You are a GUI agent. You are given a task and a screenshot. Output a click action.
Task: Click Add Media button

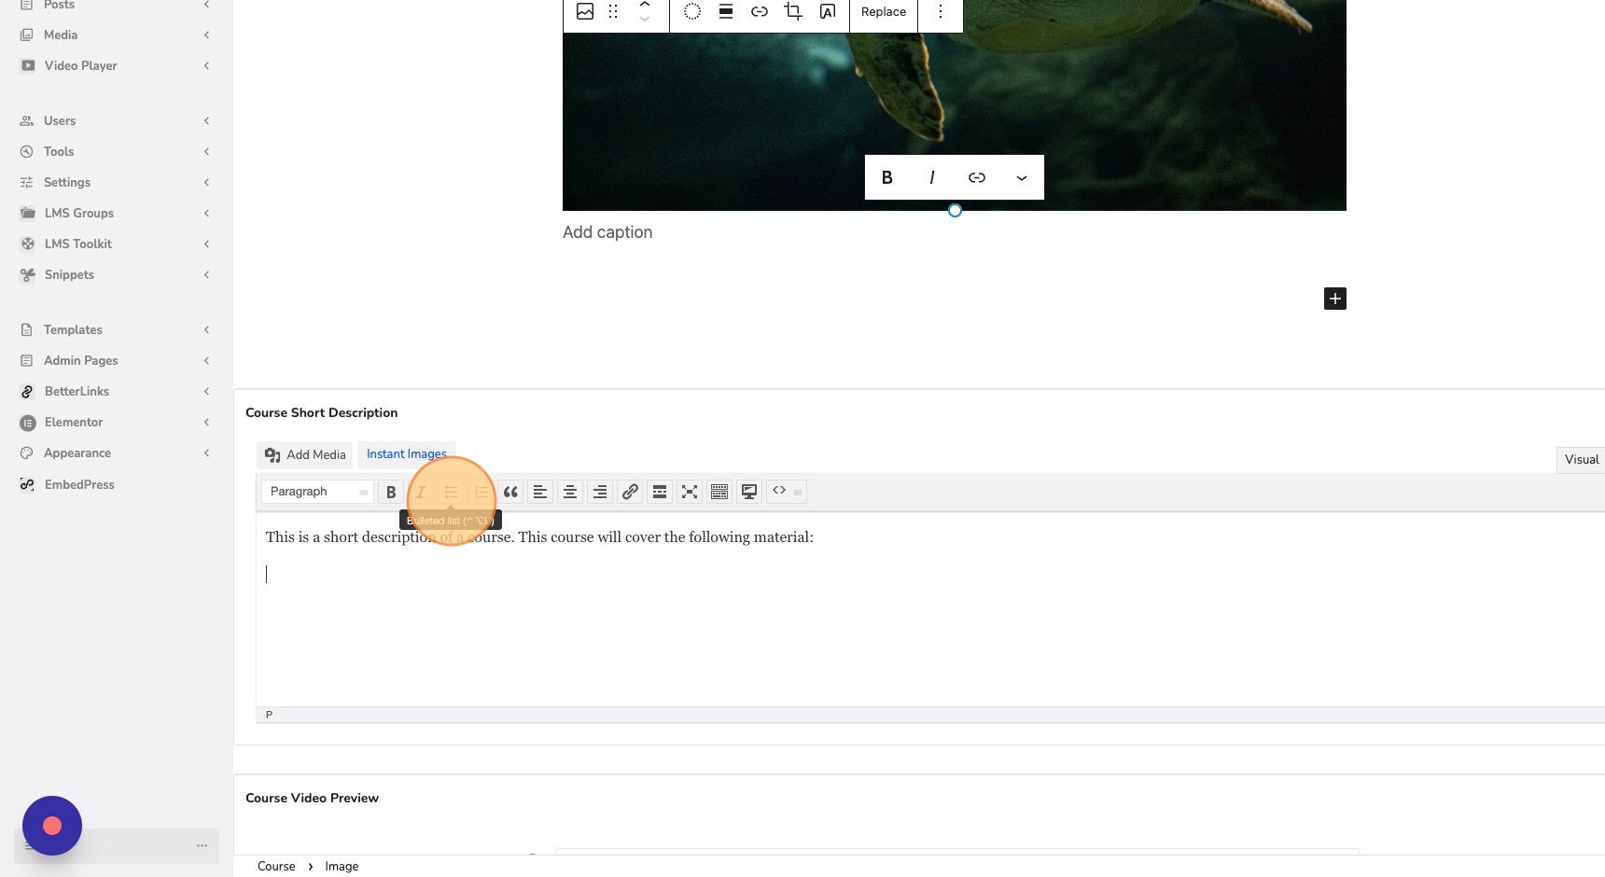(x=305, y=454)
